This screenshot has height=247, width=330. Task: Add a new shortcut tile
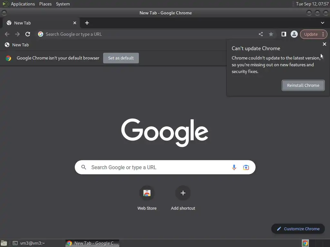click(x=183, y=198)
